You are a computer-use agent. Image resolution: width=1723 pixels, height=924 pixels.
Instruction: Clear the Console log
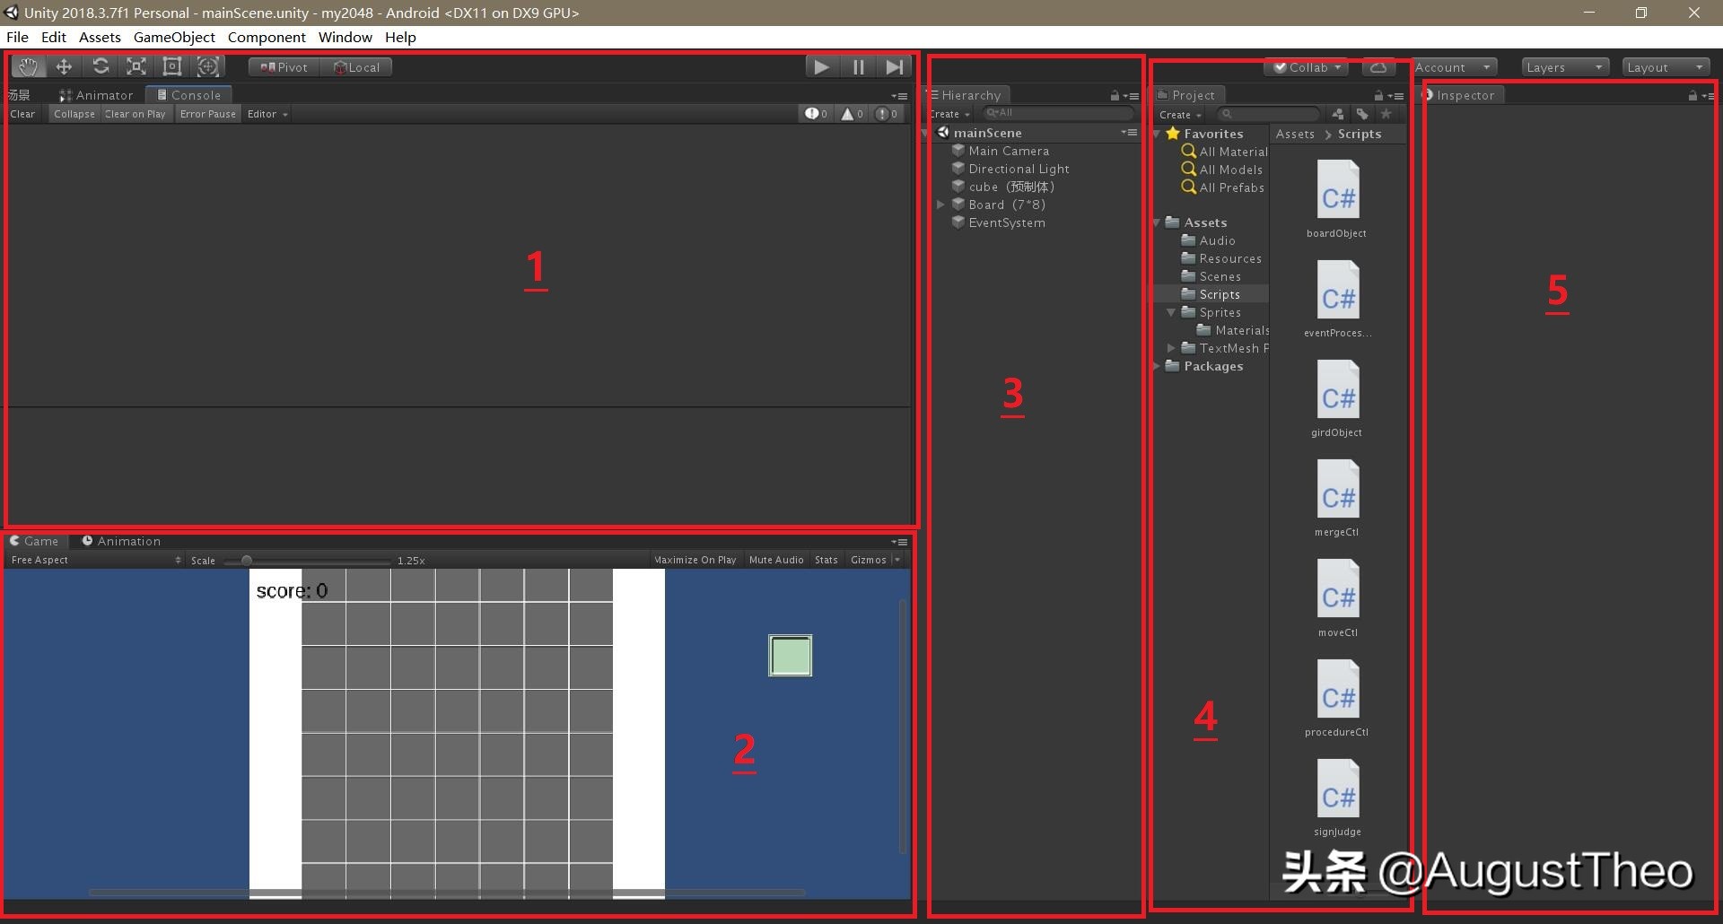22,114
